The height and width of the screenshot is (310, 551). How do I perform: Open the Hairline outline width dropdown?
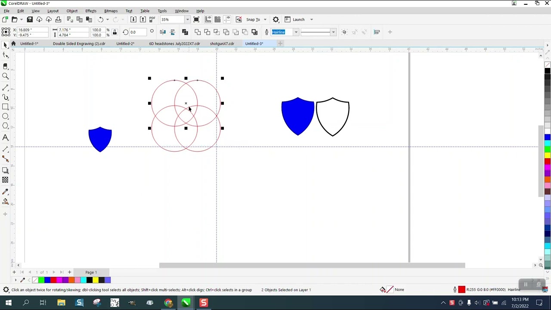[296, 32]
